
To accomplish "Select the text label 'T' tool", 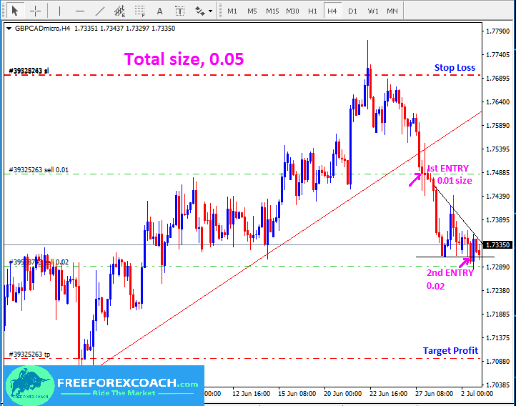I will coord(179,11).
